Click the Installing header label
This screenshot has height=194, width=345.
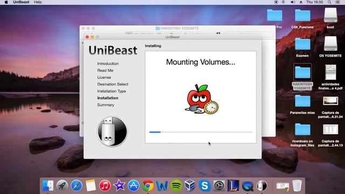[153, 46]
